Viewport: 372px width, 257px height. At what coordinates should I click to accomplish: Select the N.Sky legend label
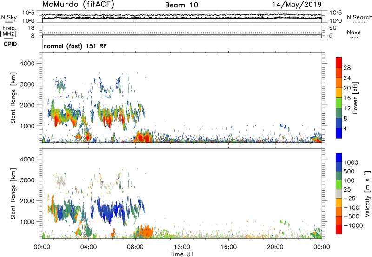[x=9, y=17]
